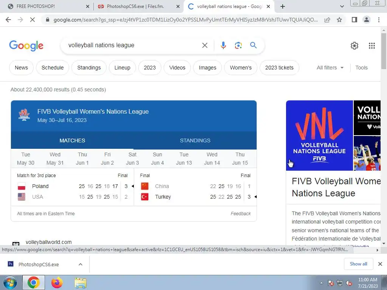Screen dimensions: 387x290
Task: Open the tab search chevron
Action: pyautogui.click(x=342, y=7)
